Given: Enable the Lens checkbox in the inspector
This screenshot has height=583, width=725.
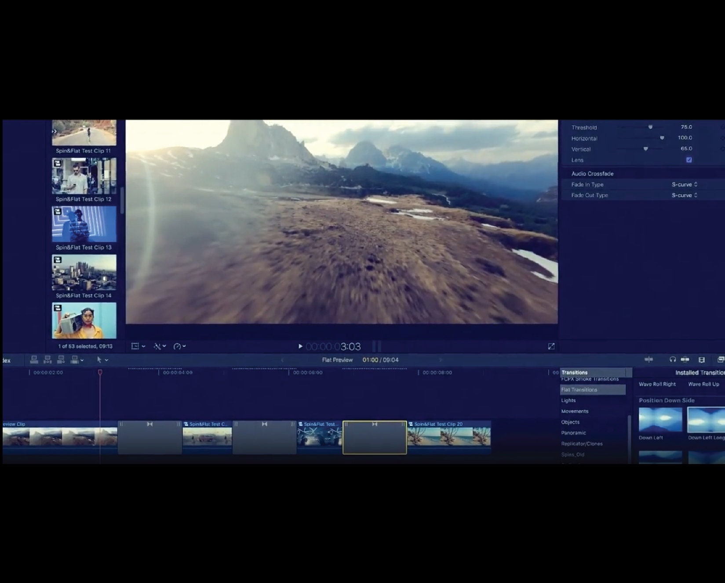Looking at the screenshot, I should click(689, 160).
